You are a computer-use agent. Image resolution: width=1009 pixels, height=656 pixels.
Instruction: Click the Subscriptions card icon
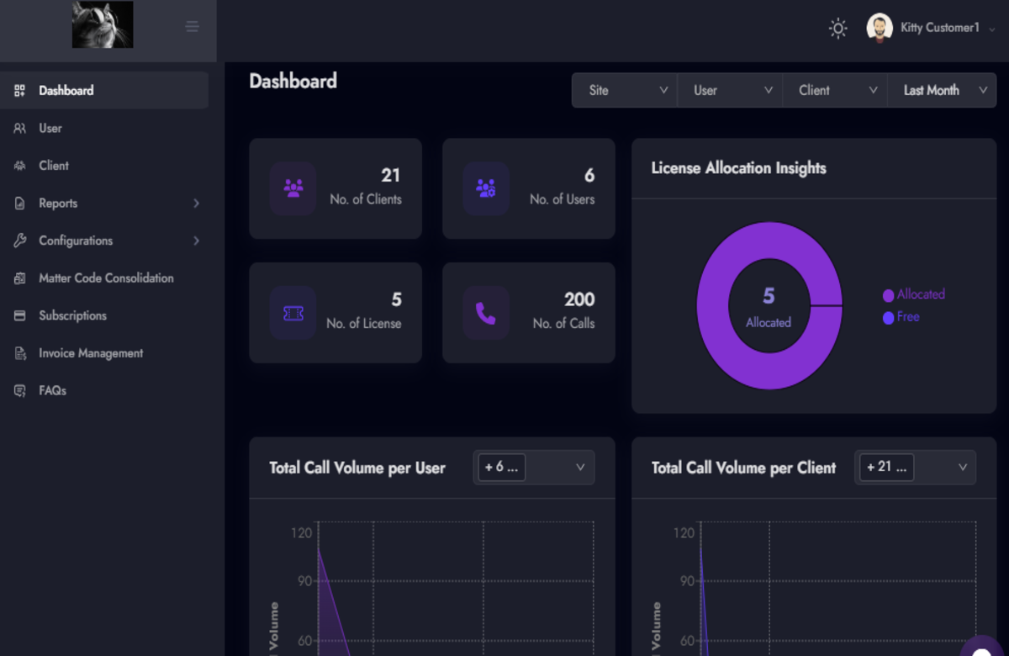click(x=20, y=315)
